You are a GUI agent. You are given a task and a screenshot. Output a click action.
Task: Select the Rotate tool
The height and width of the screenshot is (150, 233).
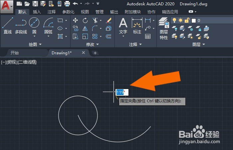point(85,20)
